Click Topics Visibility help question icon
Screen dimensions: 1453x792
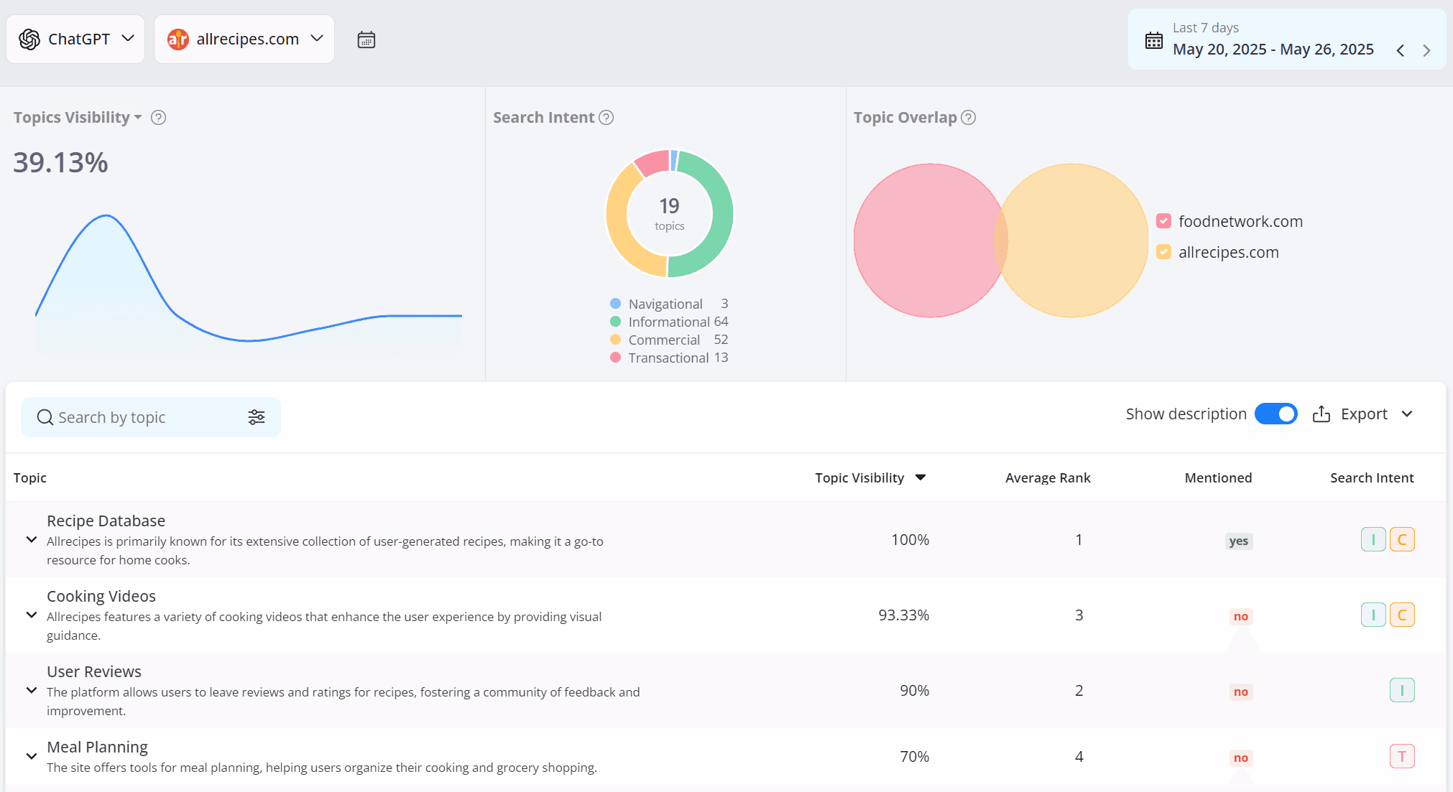coord(159,118)
